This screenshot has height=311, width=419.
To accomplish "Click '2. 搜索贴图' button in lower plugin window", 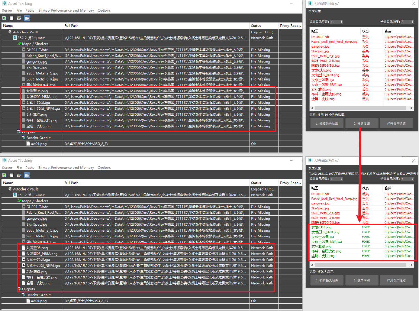I will click(362, 280).
